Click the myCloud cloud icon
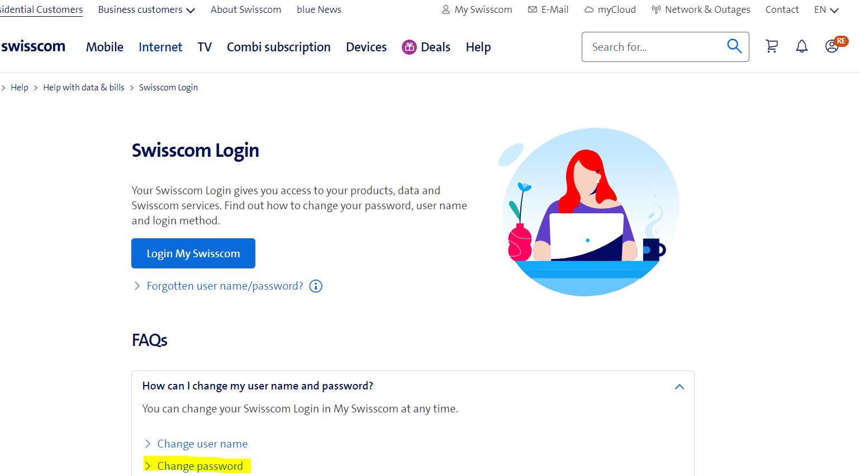 [589, 10]
